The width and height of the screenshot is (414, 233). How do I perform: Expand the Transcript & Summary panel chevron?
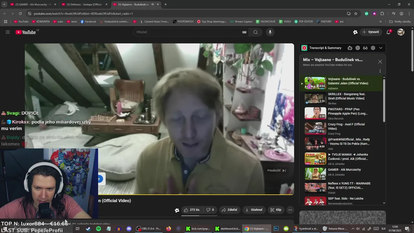point(381,48)
